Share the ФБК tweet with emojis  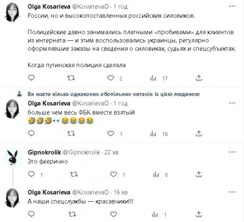[199, 134]
